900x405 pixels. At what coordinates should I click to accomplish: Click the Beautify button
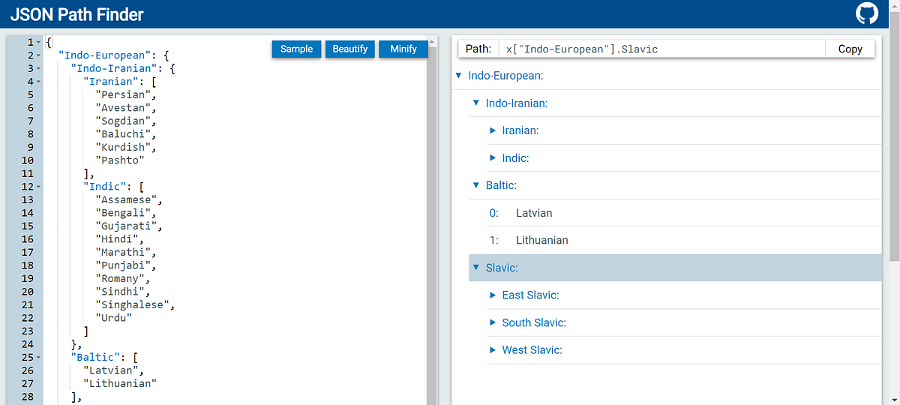pyautogui.click(x=350, y=49)
